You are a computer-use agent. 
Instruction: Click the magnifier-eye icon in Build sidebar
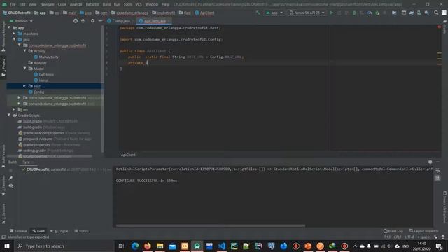click(x=11, y=186)
